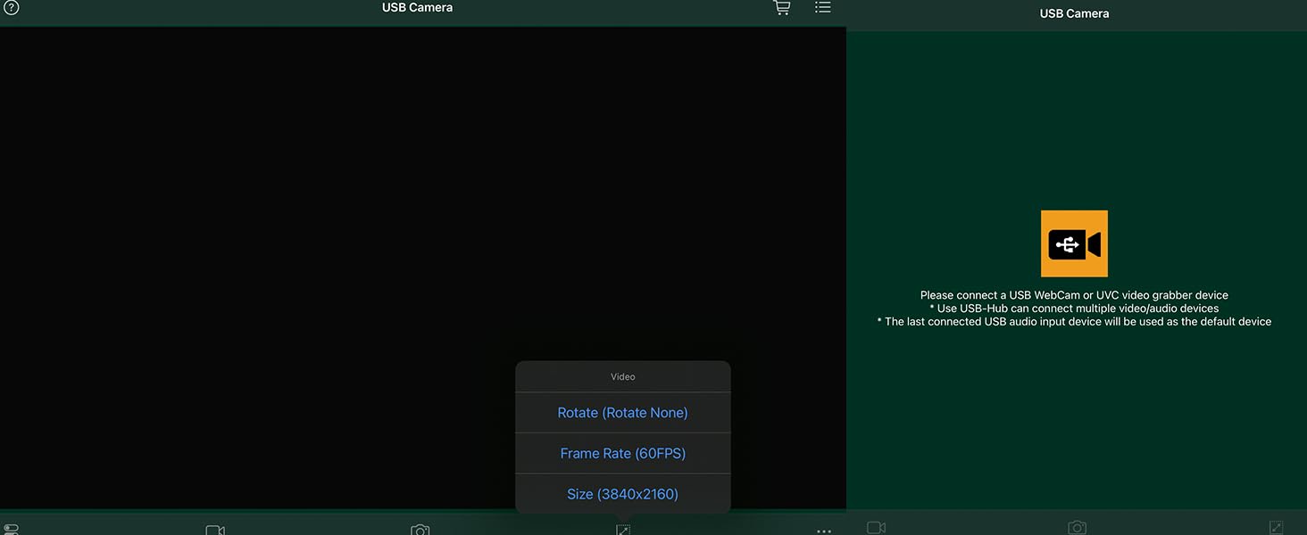
Task: Open the help question mark icon
Action: [12, 8]
